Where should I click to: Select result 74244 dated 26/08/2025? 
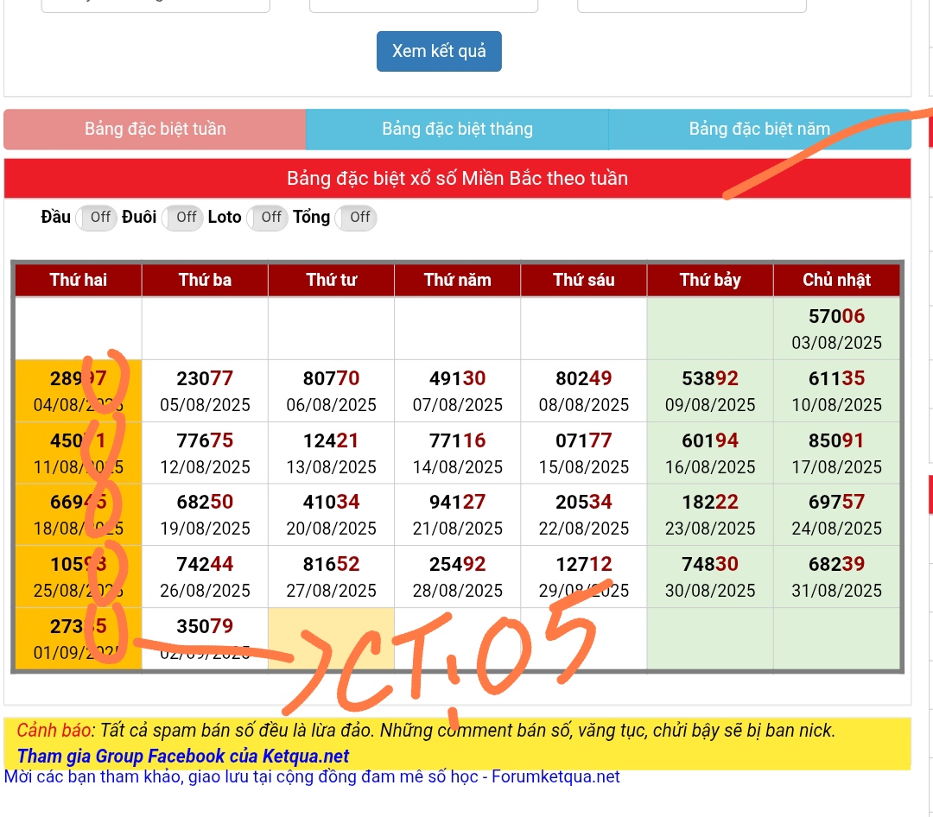click(x=205, y=577)
